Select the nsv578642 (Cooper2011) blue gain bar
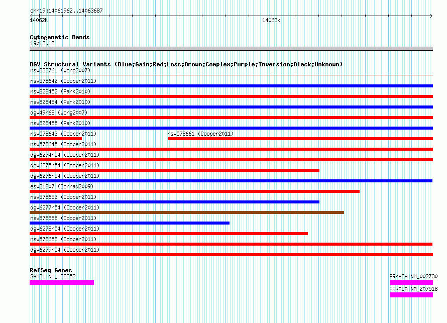This screenshot has height=323, width=447. tap(231, 86)
